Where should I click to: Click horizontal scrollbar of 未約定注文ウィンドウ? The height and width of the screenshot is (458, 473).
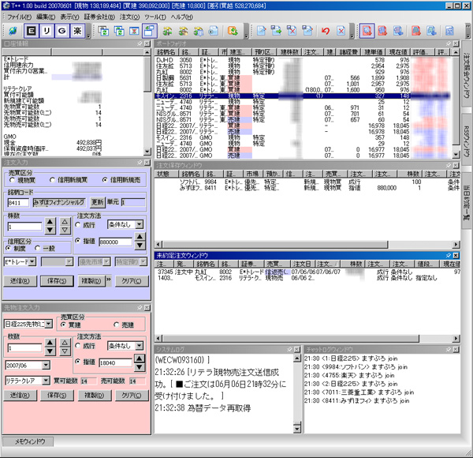(x=307, y=338)
